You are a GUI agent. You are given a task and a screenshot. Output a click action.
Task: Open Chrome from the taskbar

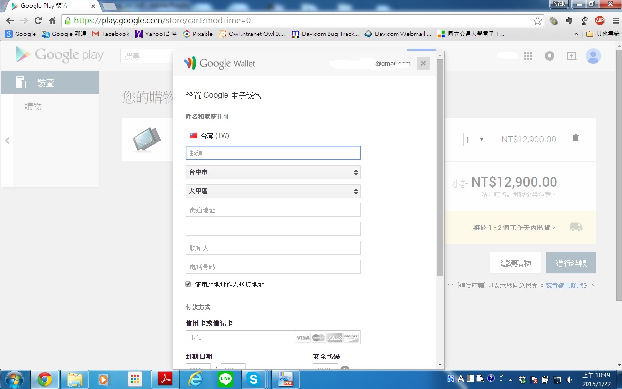pyautogui.click(x=45, y=379)
